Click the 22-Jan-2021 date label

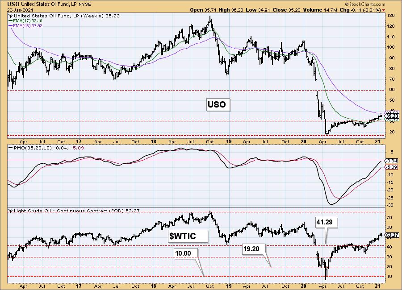pos(19,10)
